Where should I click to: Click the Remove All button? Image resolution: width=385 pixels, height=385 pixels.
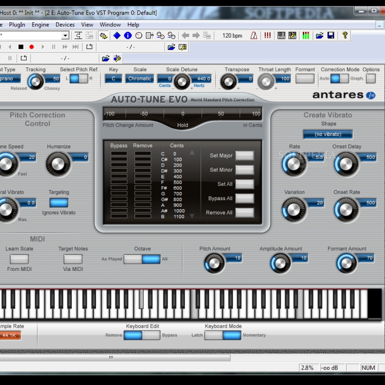[244, 213]
